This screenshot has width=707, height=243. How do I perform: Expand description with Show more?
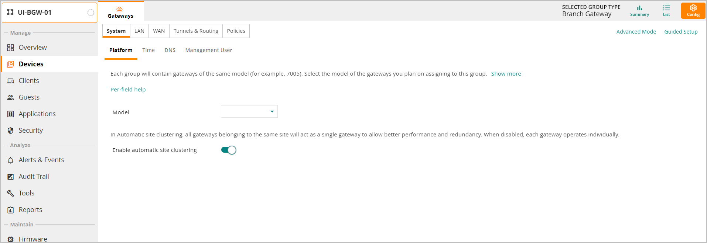(506, 74)
